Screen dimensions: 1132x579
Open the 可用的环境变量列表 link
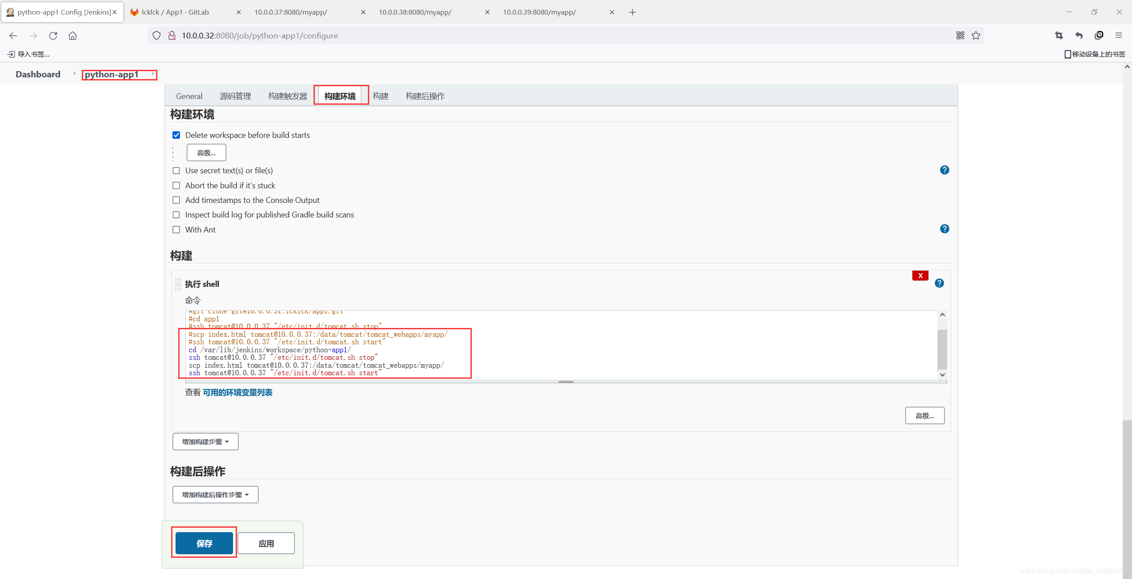pos(237,392)
